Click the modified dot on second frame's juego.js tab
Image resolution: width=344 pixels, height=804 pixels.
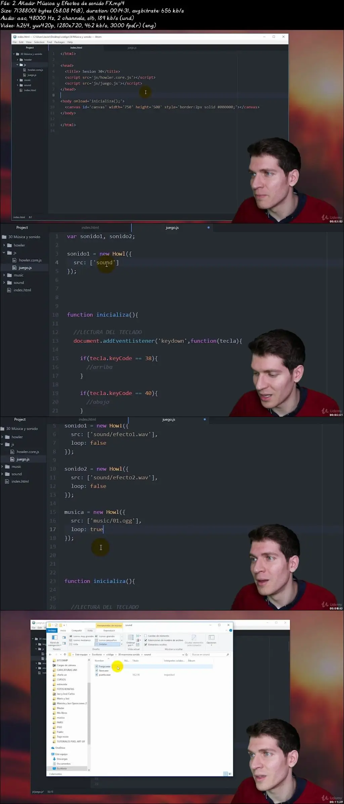[208, 228]
